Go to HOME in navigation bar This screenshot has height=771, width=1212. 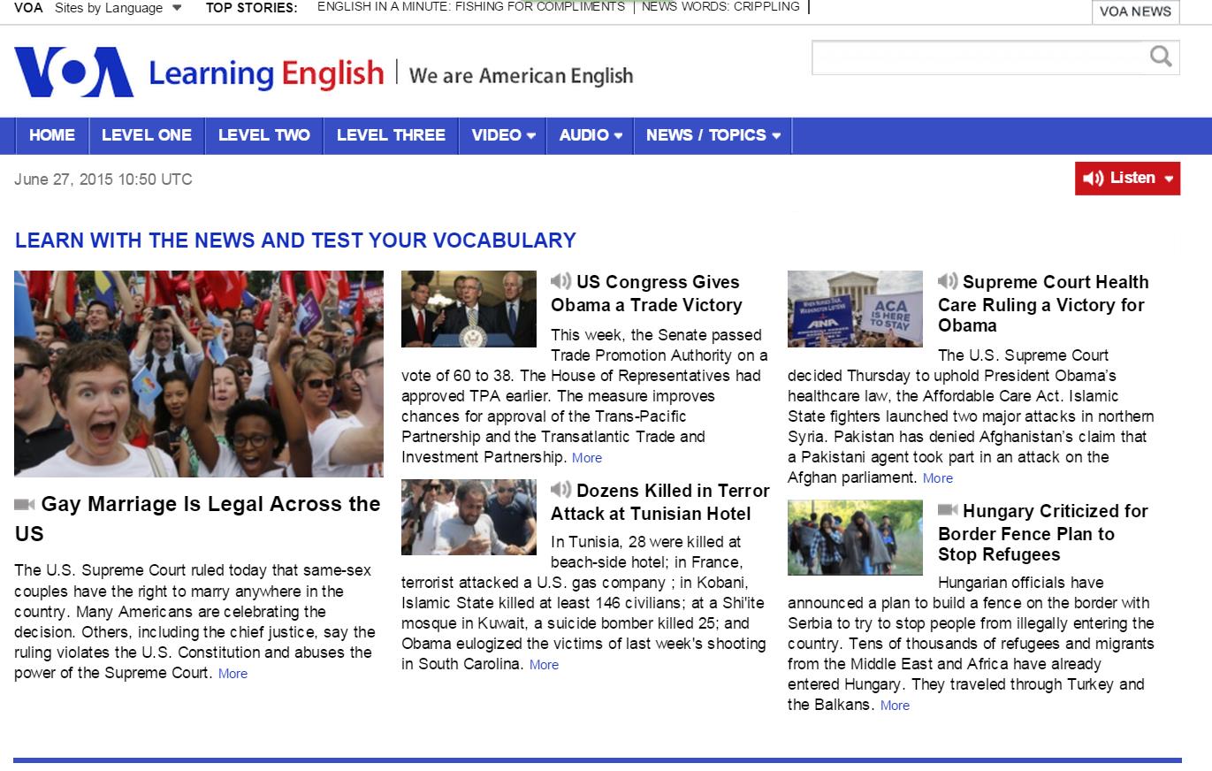click(52, 135)
